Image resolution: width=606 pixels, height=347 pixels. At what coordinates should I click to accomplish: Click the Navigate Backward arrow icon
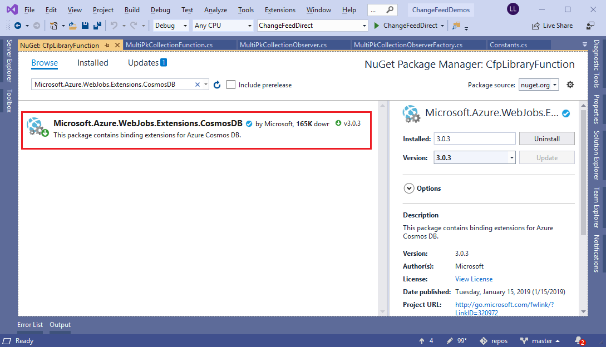pos(18,26)
